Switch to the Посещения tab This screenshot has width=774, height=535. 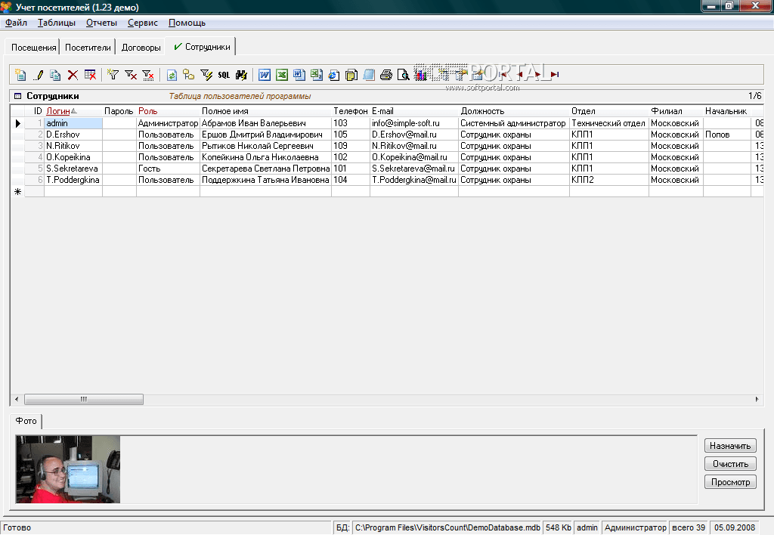[33, 48]
